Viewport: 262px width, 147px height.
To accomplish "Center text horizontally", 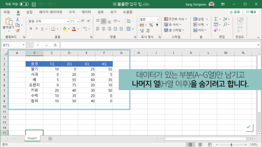I will pos(104,29).
